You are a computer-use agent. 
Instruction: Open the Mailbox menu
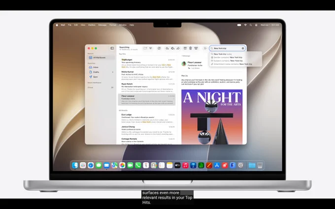click(92, 25)
